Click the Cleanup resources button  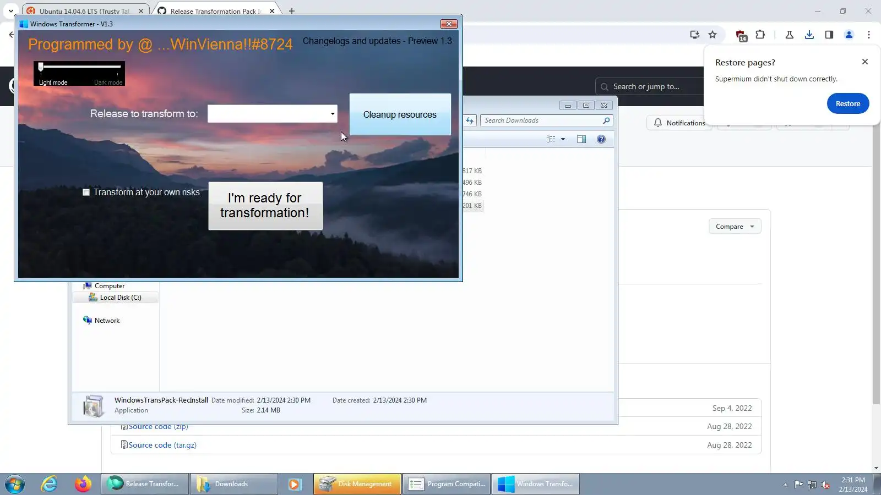click(400, 114)
